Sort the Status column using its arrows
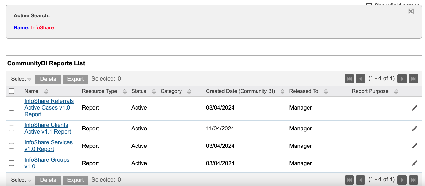This screenshot has height=186, width=425. click(x=154, y=91)
